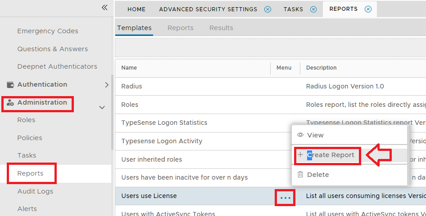Open Audit Logs in the sidebar
This screenshot has width=426, height=216.
[35, 191]
